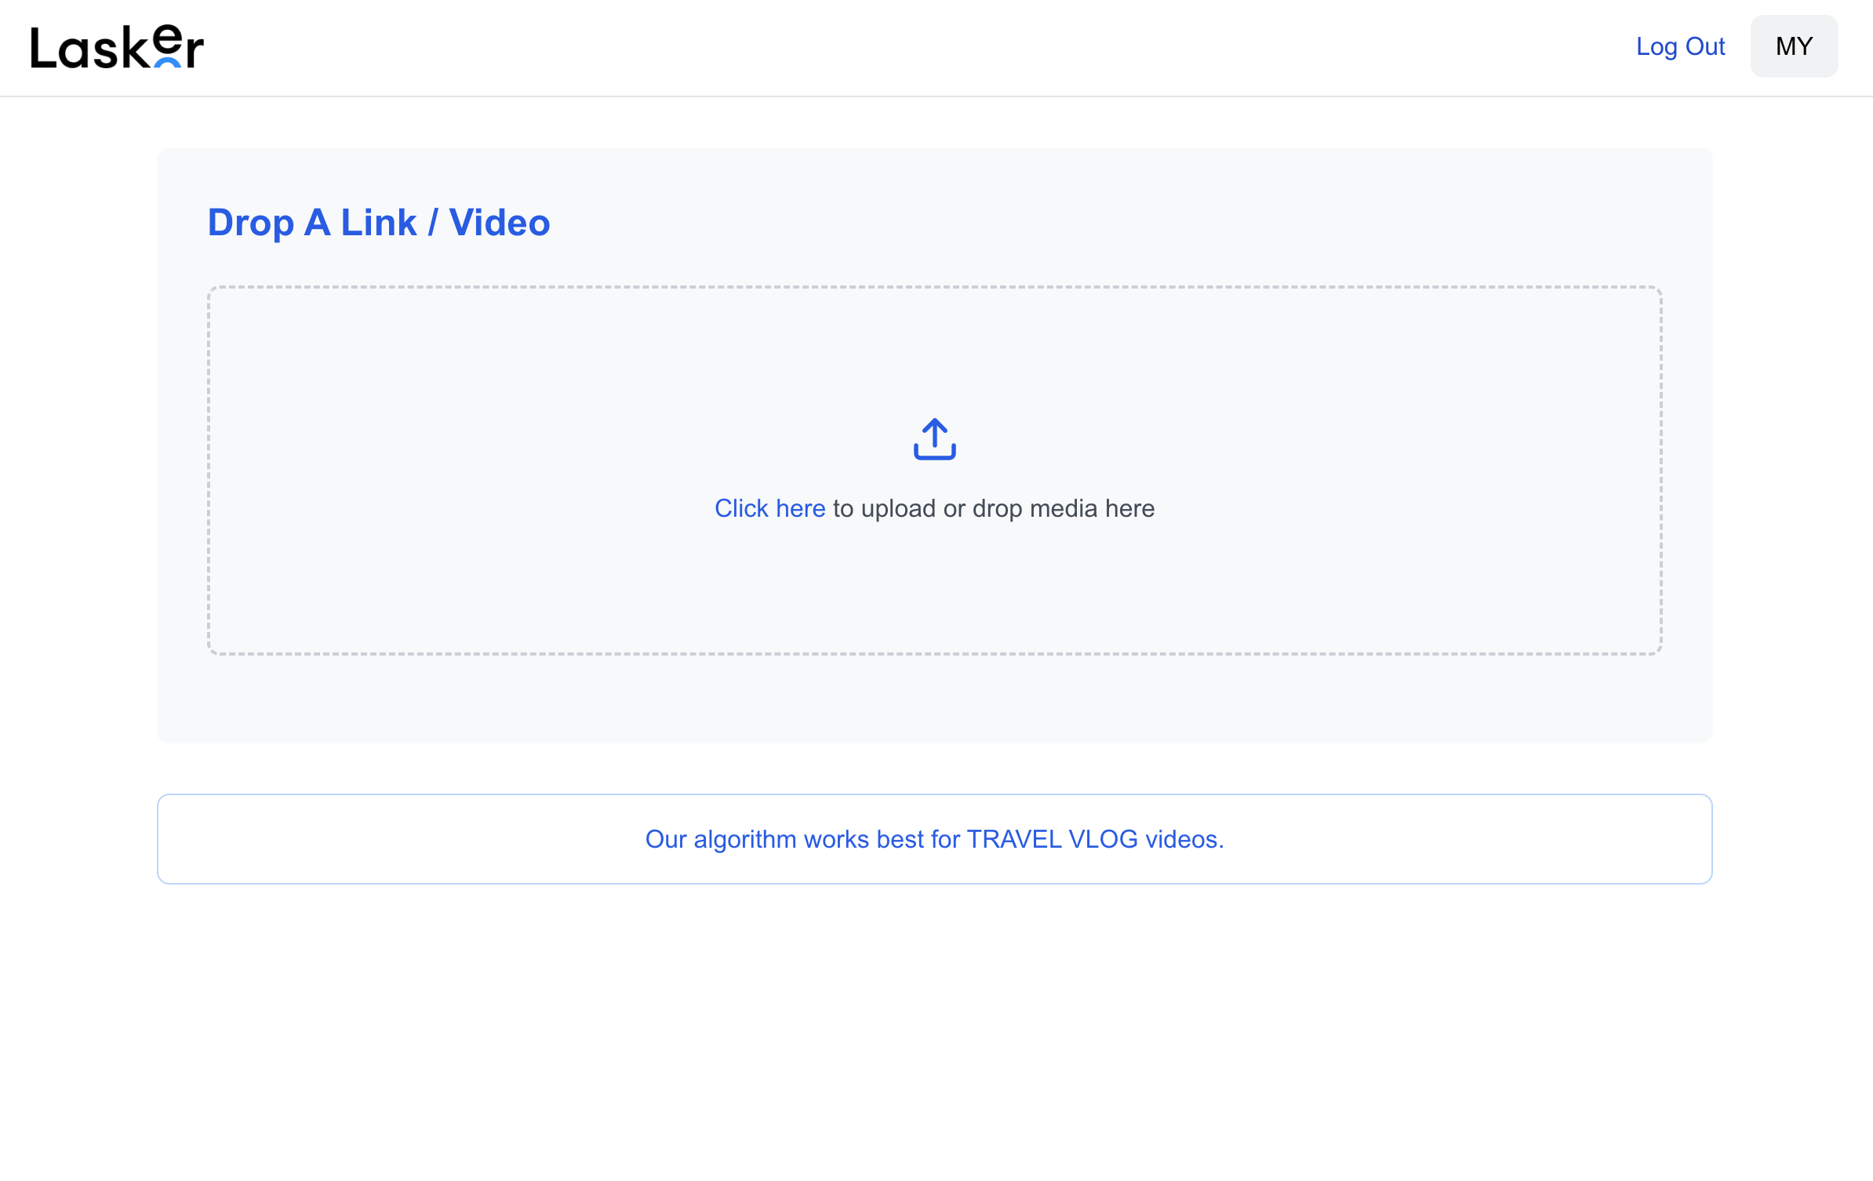Click the "Our algorithm" text in banner

[x=720, y=839]
